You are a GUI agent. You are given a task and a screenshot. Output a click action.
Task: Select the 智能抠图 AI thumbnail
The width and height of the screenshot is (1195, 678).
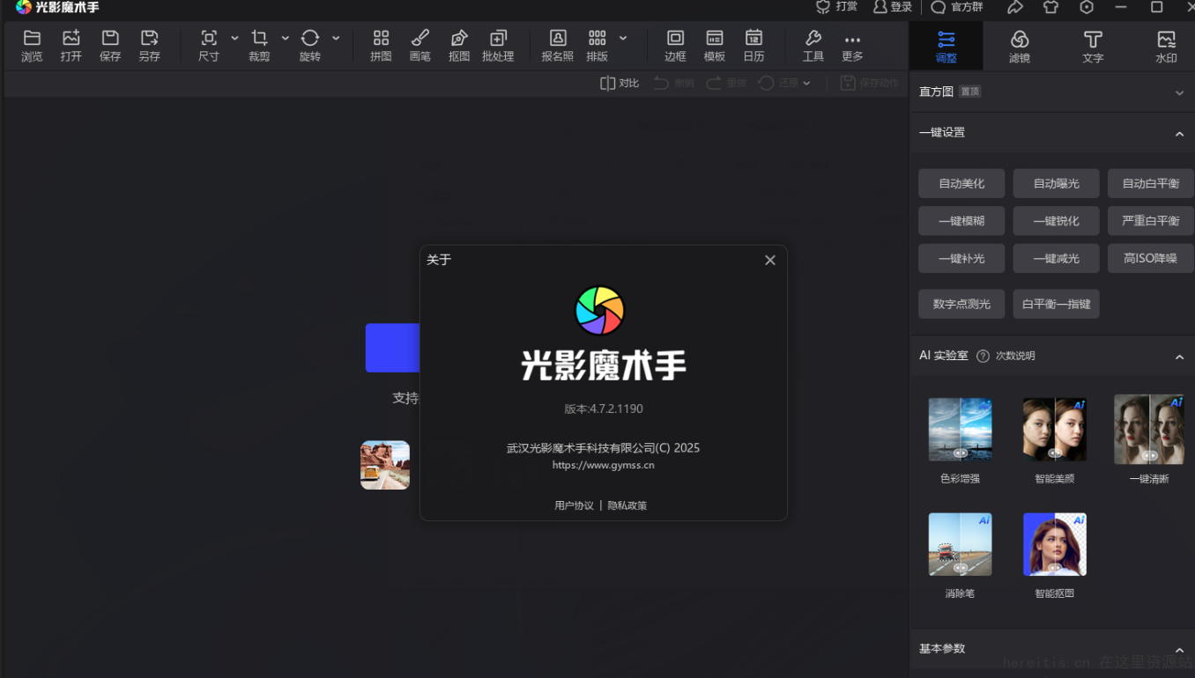[x=1054, y=543]
